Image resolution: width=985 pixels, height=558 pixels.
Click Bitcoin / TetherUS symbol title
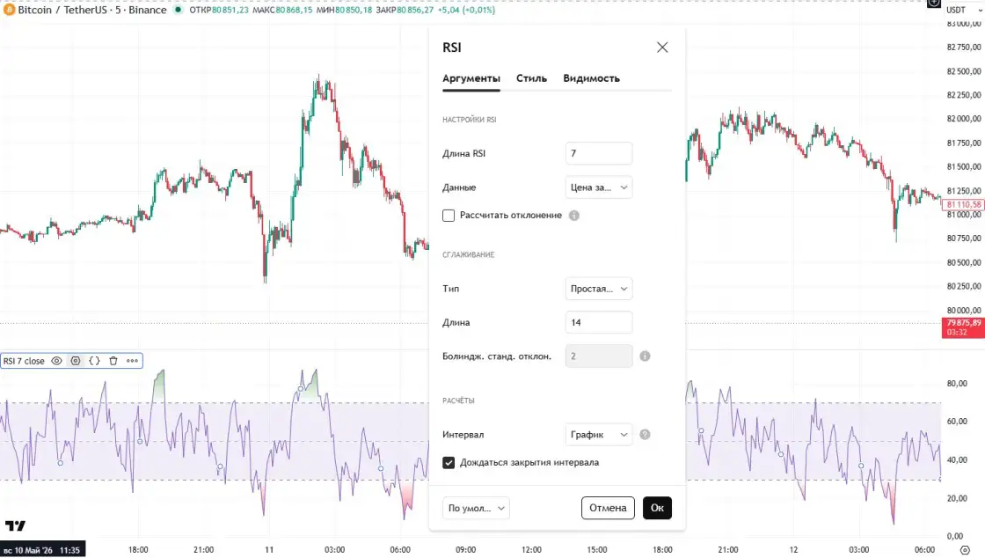[92, 10]
